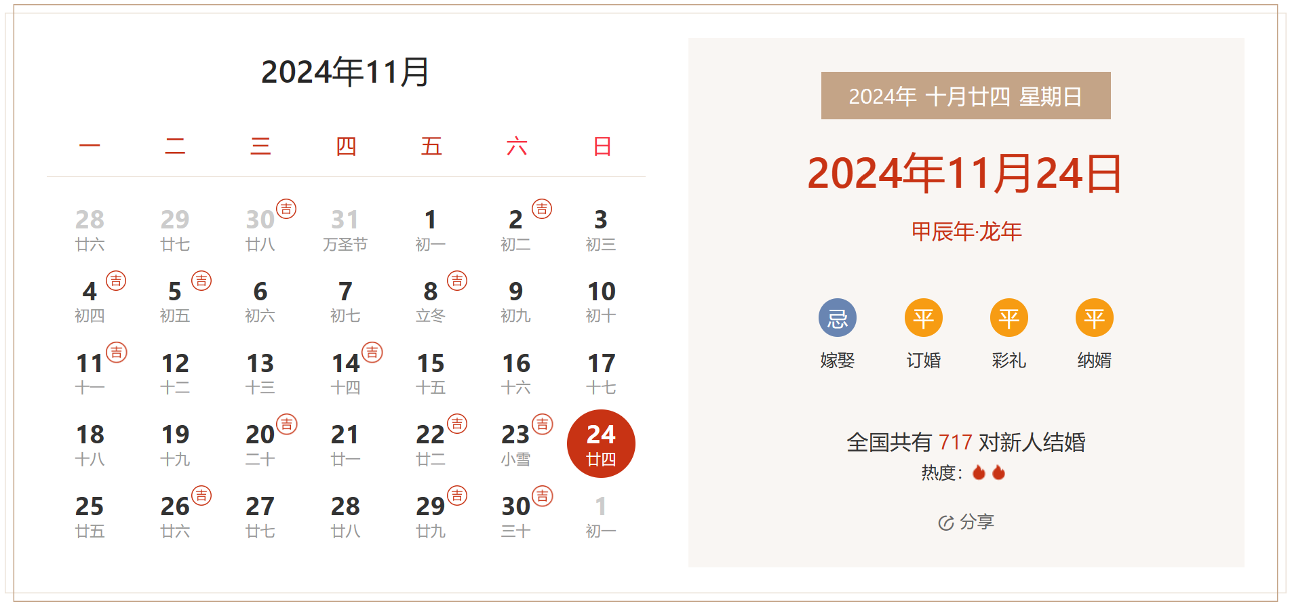Choose November 23 小雪 in calendar
This screenshot has height=606, width=1292.
tap(515, 443)
